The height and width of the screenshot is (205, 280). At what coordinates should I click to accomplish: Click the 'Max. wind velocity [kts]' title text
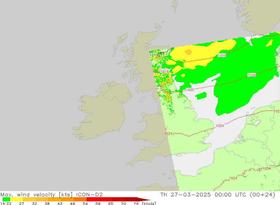(37, 195)
